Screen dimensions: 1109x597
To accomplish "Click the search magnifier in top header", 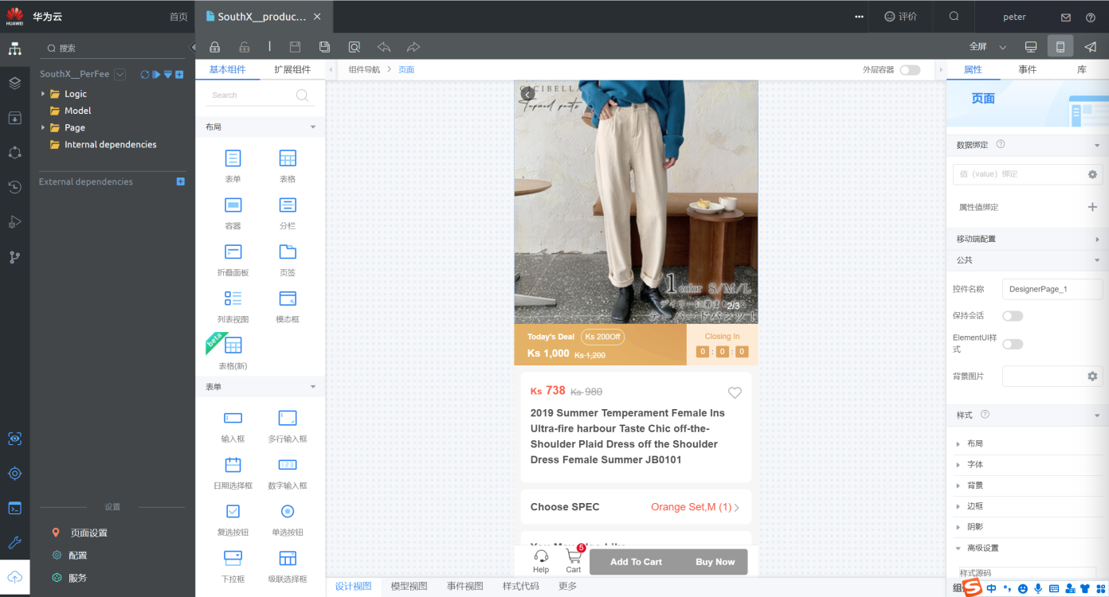I will tap(954, 16).
